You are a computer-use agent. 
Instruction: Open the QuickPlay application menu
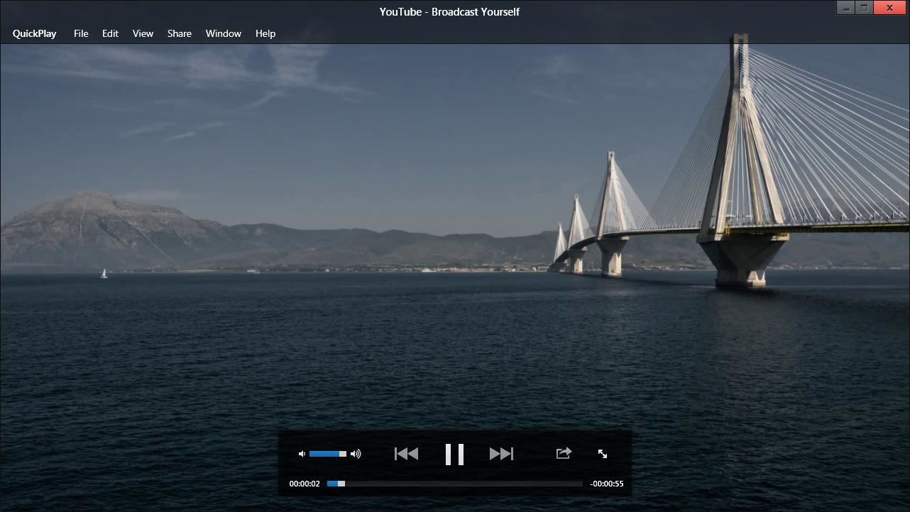(x=34, y=33)
